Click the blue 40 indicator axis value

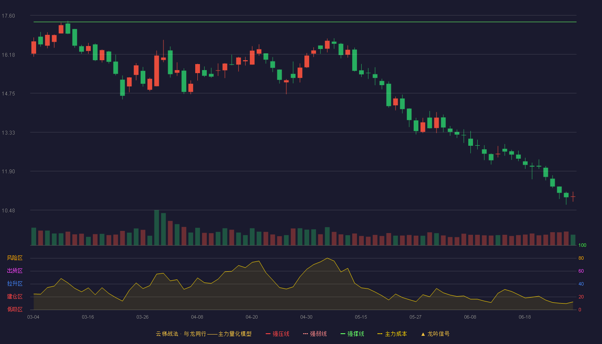581,284
